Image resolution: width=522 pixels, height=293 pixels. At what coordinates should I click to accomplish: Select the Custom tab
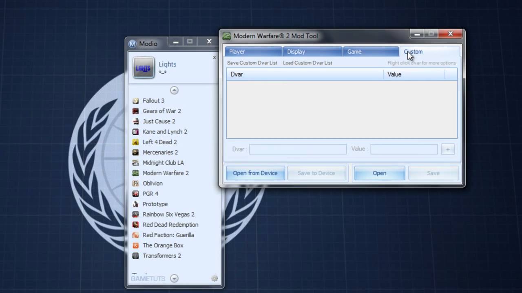pos(429,52)
